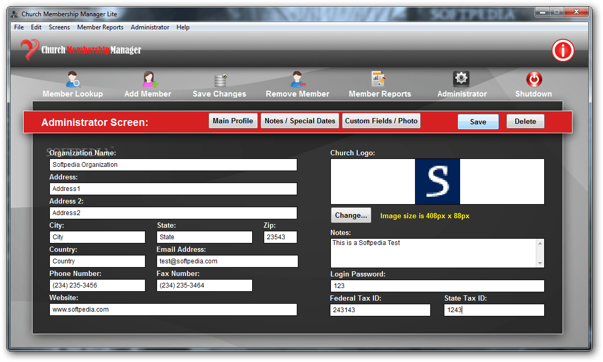
Task: Switch to Custom Fields / Photo tab
Action: pos(381,121)
